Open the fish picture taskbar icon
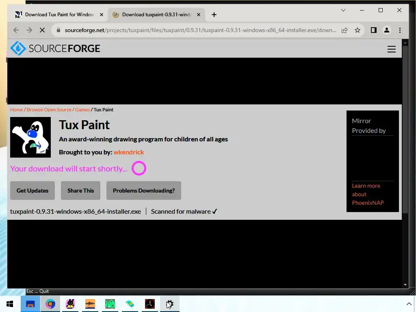The image size is (416, 312). 90,304
